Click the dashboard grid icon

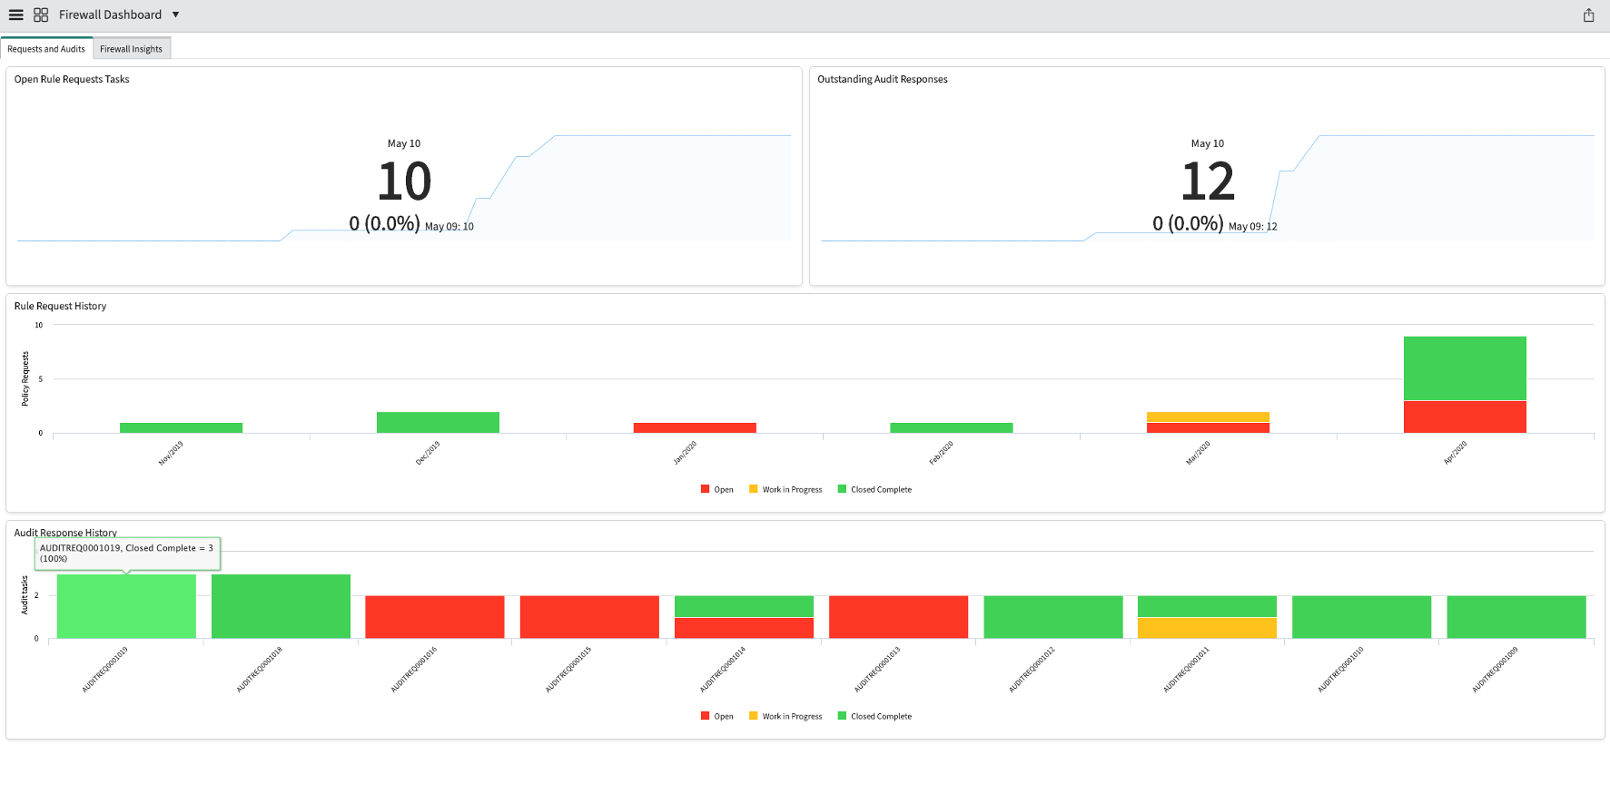pos(41,15)
